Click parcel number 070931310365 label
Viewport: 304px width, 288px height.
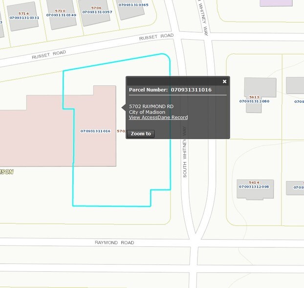[133, 5]
